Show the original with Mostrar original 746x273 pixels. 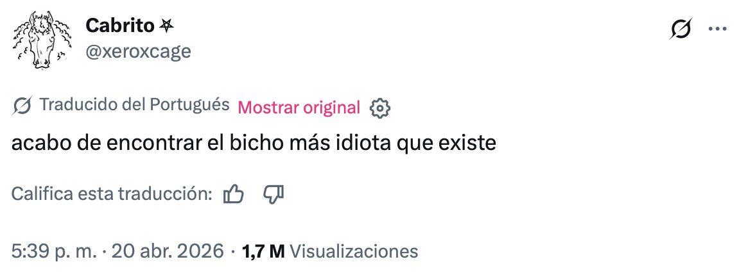click(x=299, y=107)
